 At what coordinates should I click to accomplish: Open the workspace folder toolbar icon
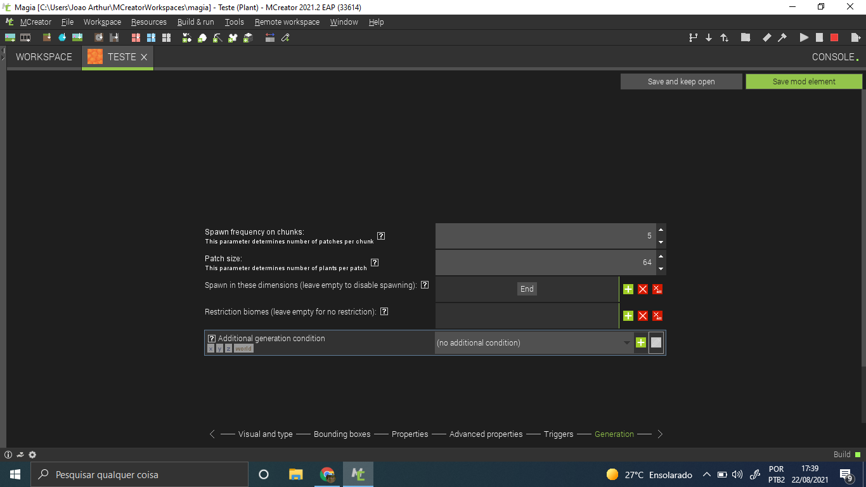point(746,37)
